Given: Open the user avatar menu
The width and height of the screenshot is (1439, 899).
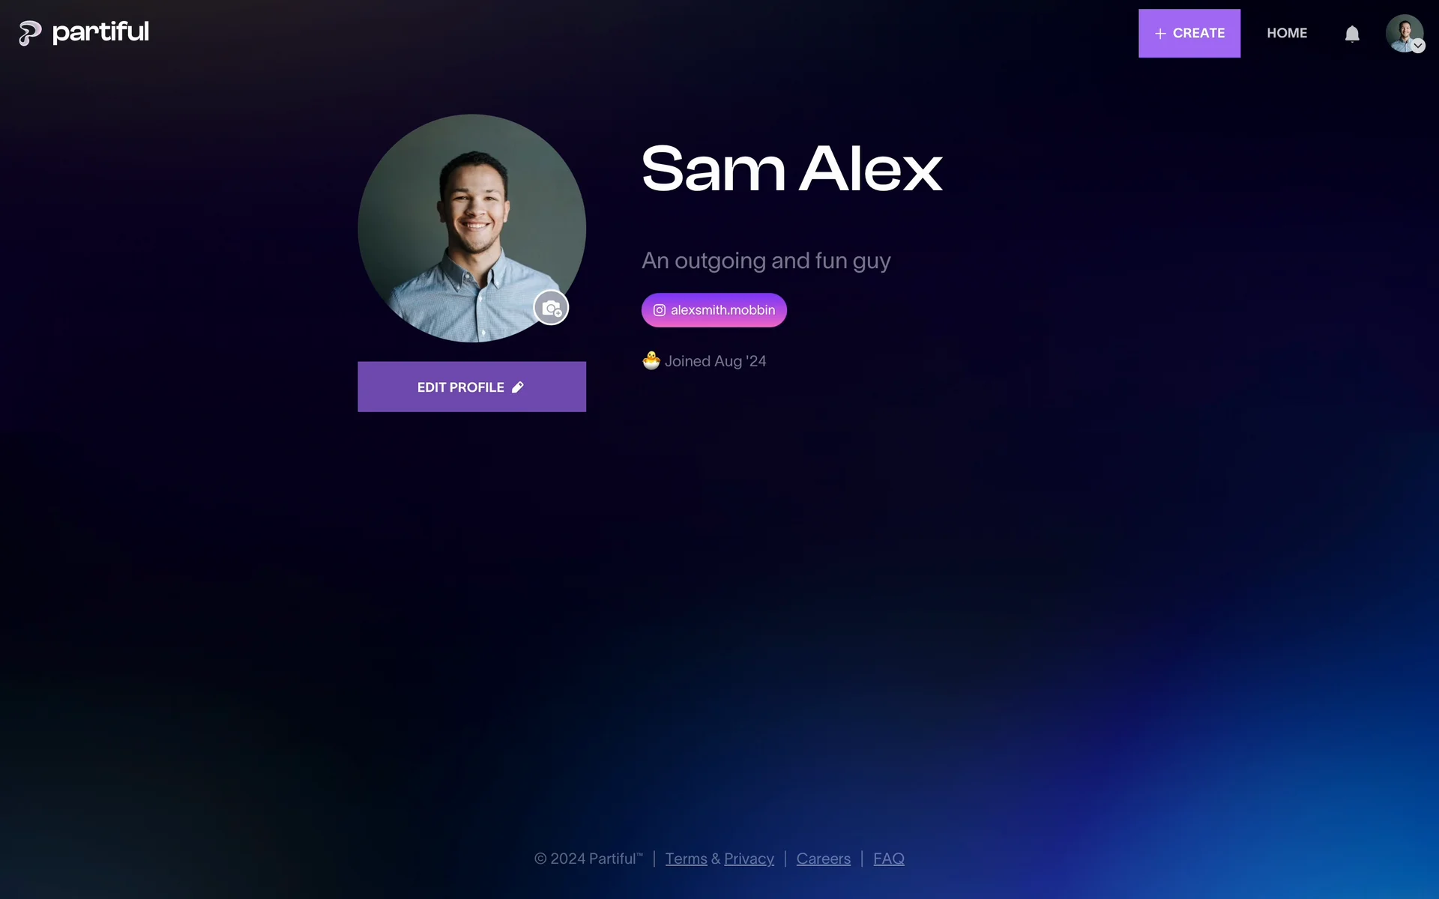Looking at the screenshot, I should click(x=1404, y=34).
